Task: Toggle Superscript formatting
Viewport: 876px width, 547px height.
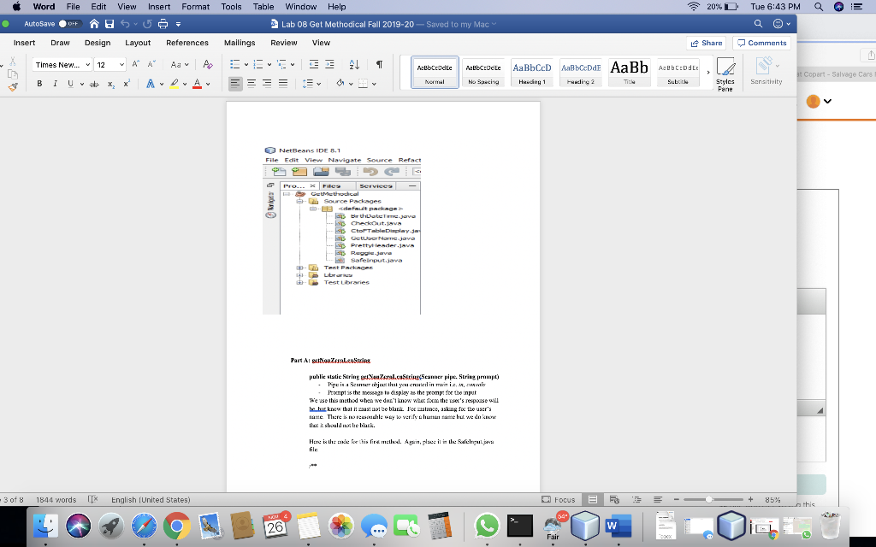Action: [x=127, y=84]
